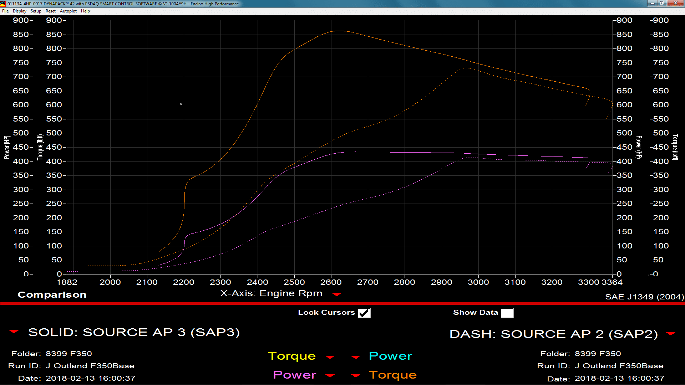Toggle the Lock Cursors checkbox
Image resolution: width=685 pixels, height=385 pixels.
coord(364,313)
